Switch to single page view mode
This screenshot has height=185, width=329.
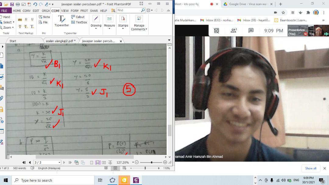pos(91,162)
